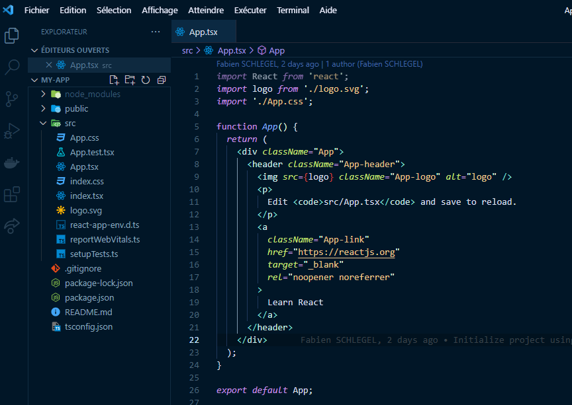Expand the node_modules folder
This screenshot has height=405, width=572.
[x=43, y=94]
